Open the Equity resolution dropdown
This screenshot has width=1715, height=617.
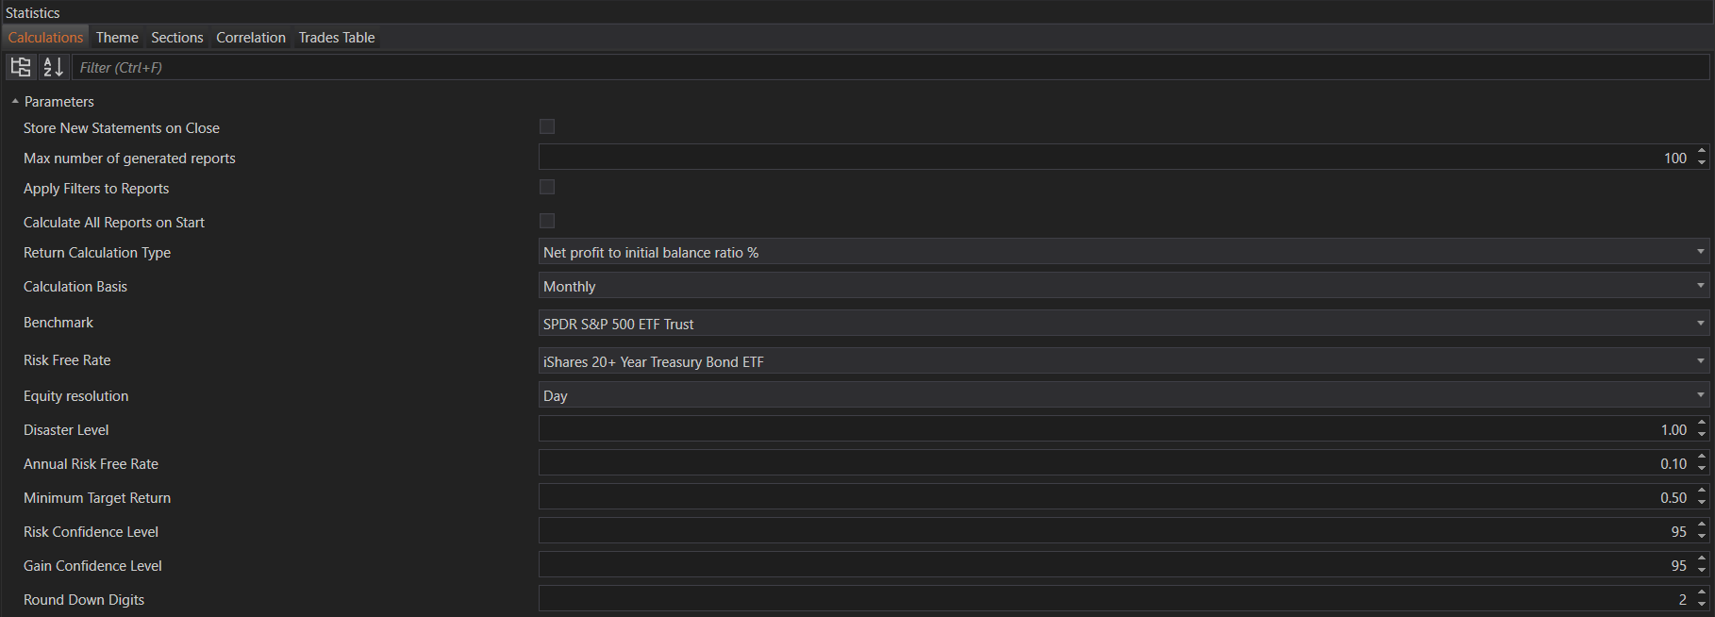pos(1123,395)
